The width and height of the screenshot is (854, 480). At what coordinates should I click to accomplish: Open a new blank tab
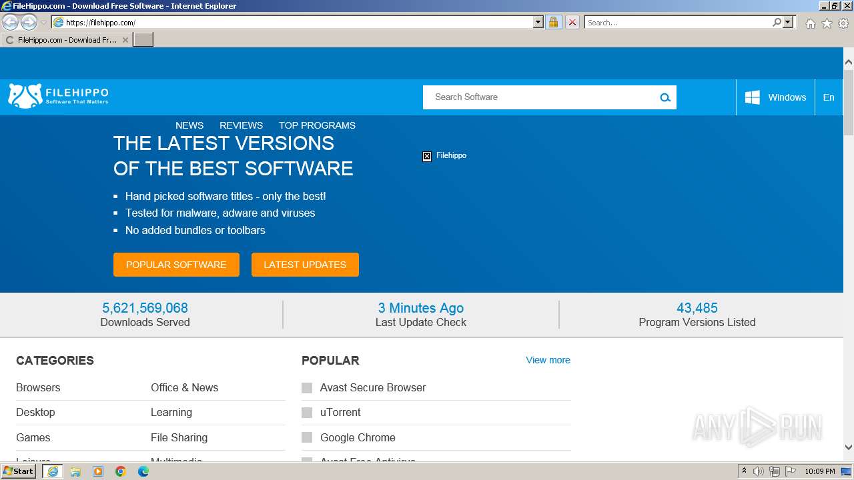(143, 40)
